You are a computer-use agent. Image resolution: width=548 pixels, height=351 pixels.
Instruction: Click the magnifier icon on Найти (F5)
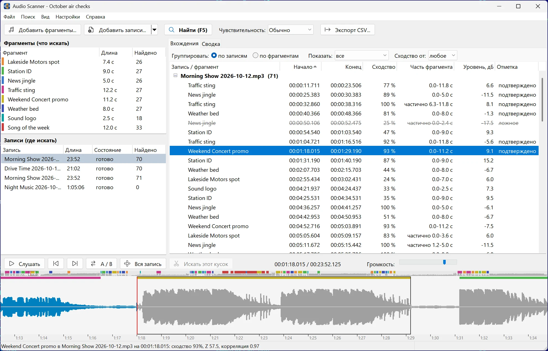171,30
